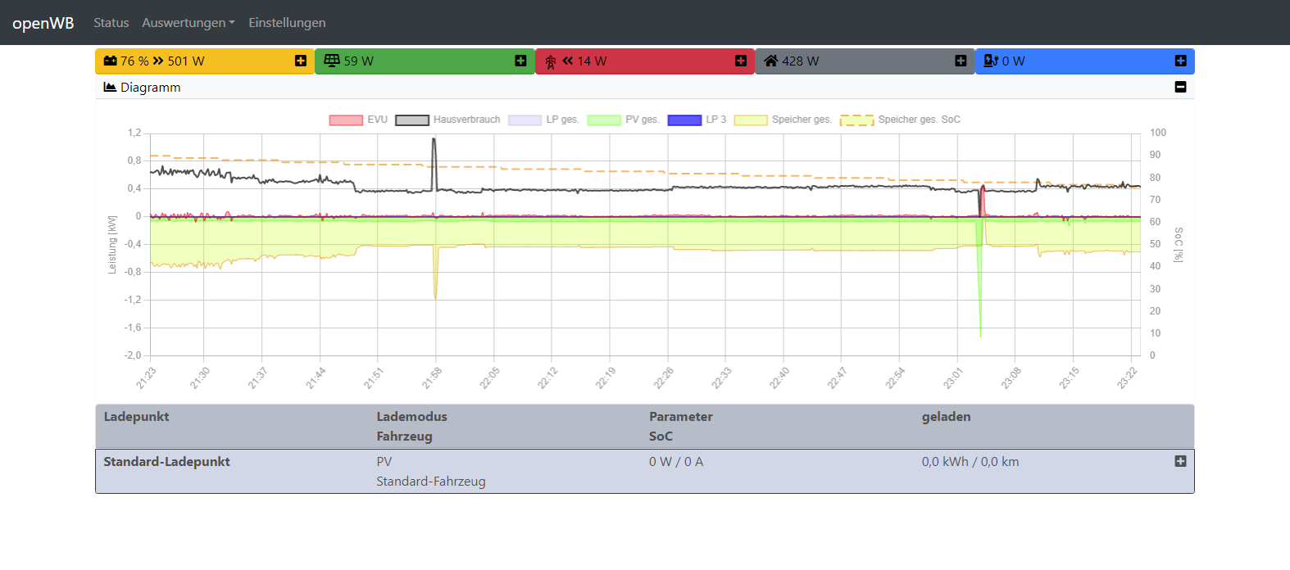
Task: Click plus icon on house consumption card
Action: click(x=961, y=61)
